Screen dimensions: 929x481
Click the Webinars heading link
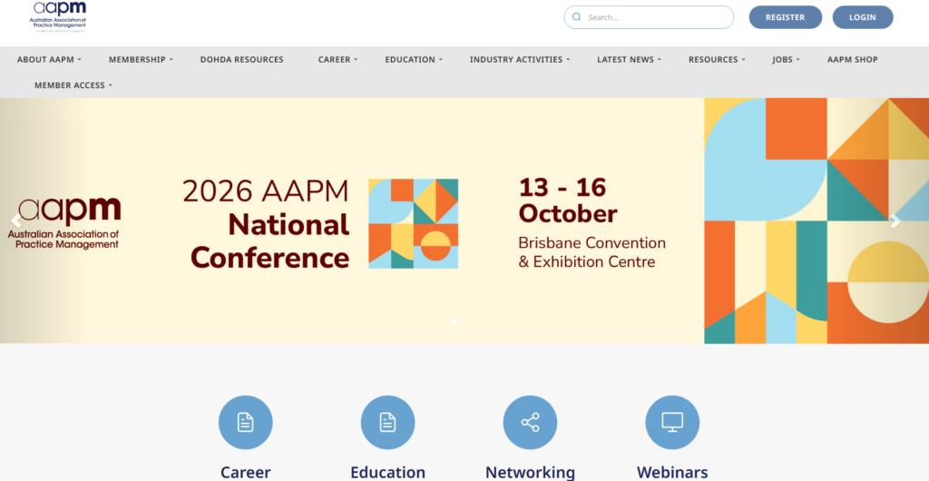pos(672,472)
